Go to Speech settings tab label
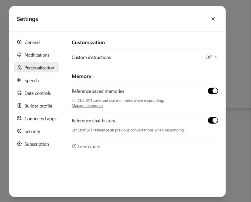Image resolution: width=251 pixels, height=202 pixels. pos(32,80)
